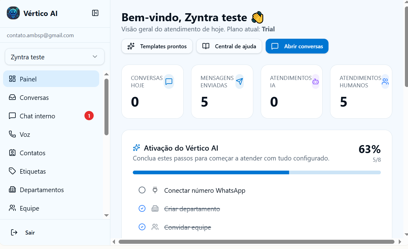
Task: Click the building icon beside Criar departamento
Action: 155,209
